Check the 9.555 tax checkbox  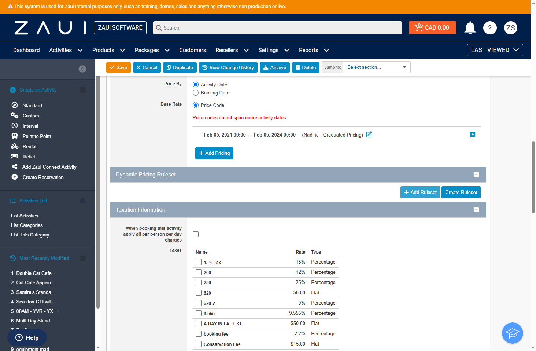[199, 313]
